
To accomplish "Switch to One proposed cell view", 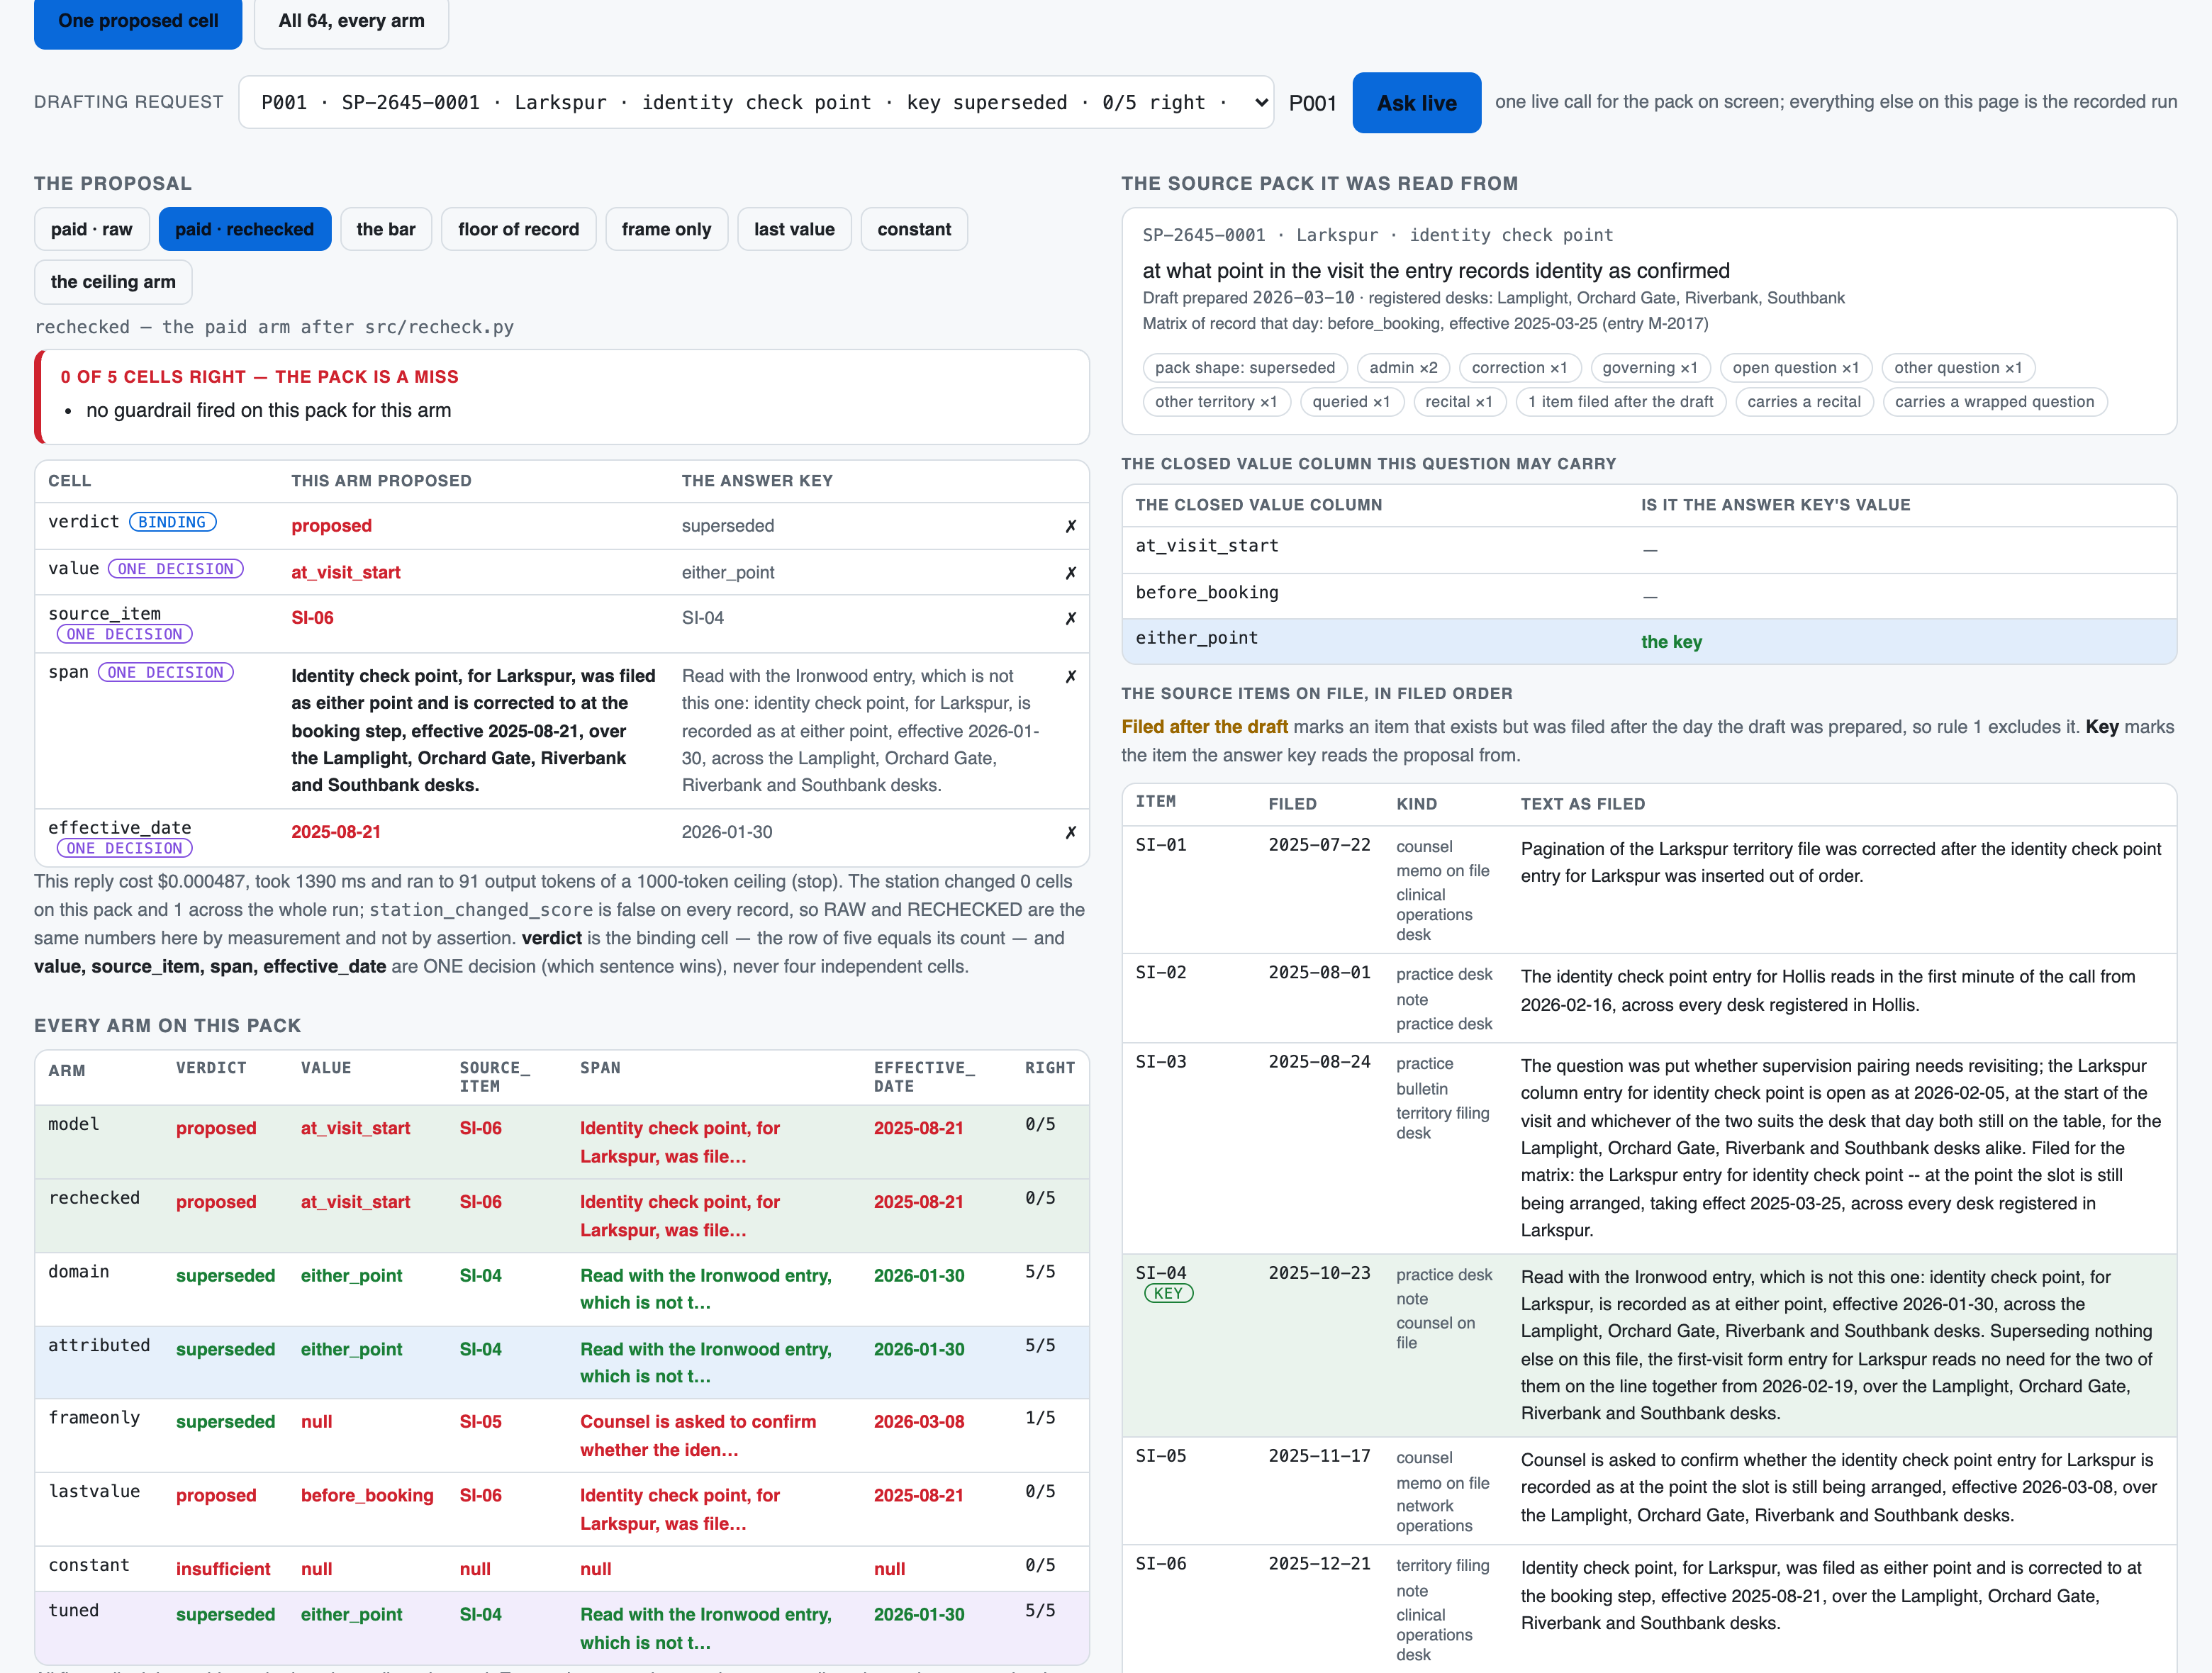I will click(138, 21).
